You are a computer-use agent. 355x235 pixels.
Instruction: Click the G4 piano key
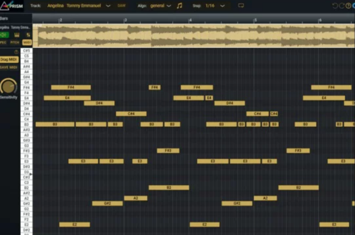27,82
